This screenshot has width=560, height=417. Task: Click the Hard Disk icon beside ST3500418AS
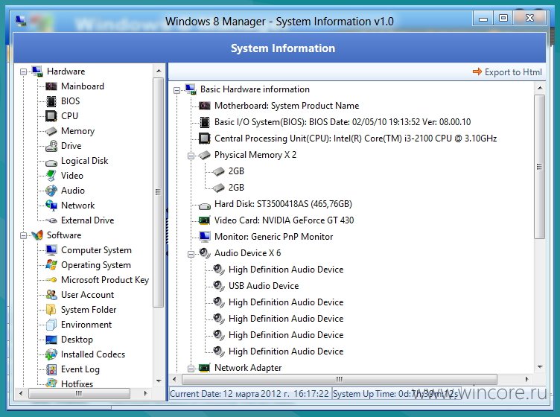(x=204, y=206)
